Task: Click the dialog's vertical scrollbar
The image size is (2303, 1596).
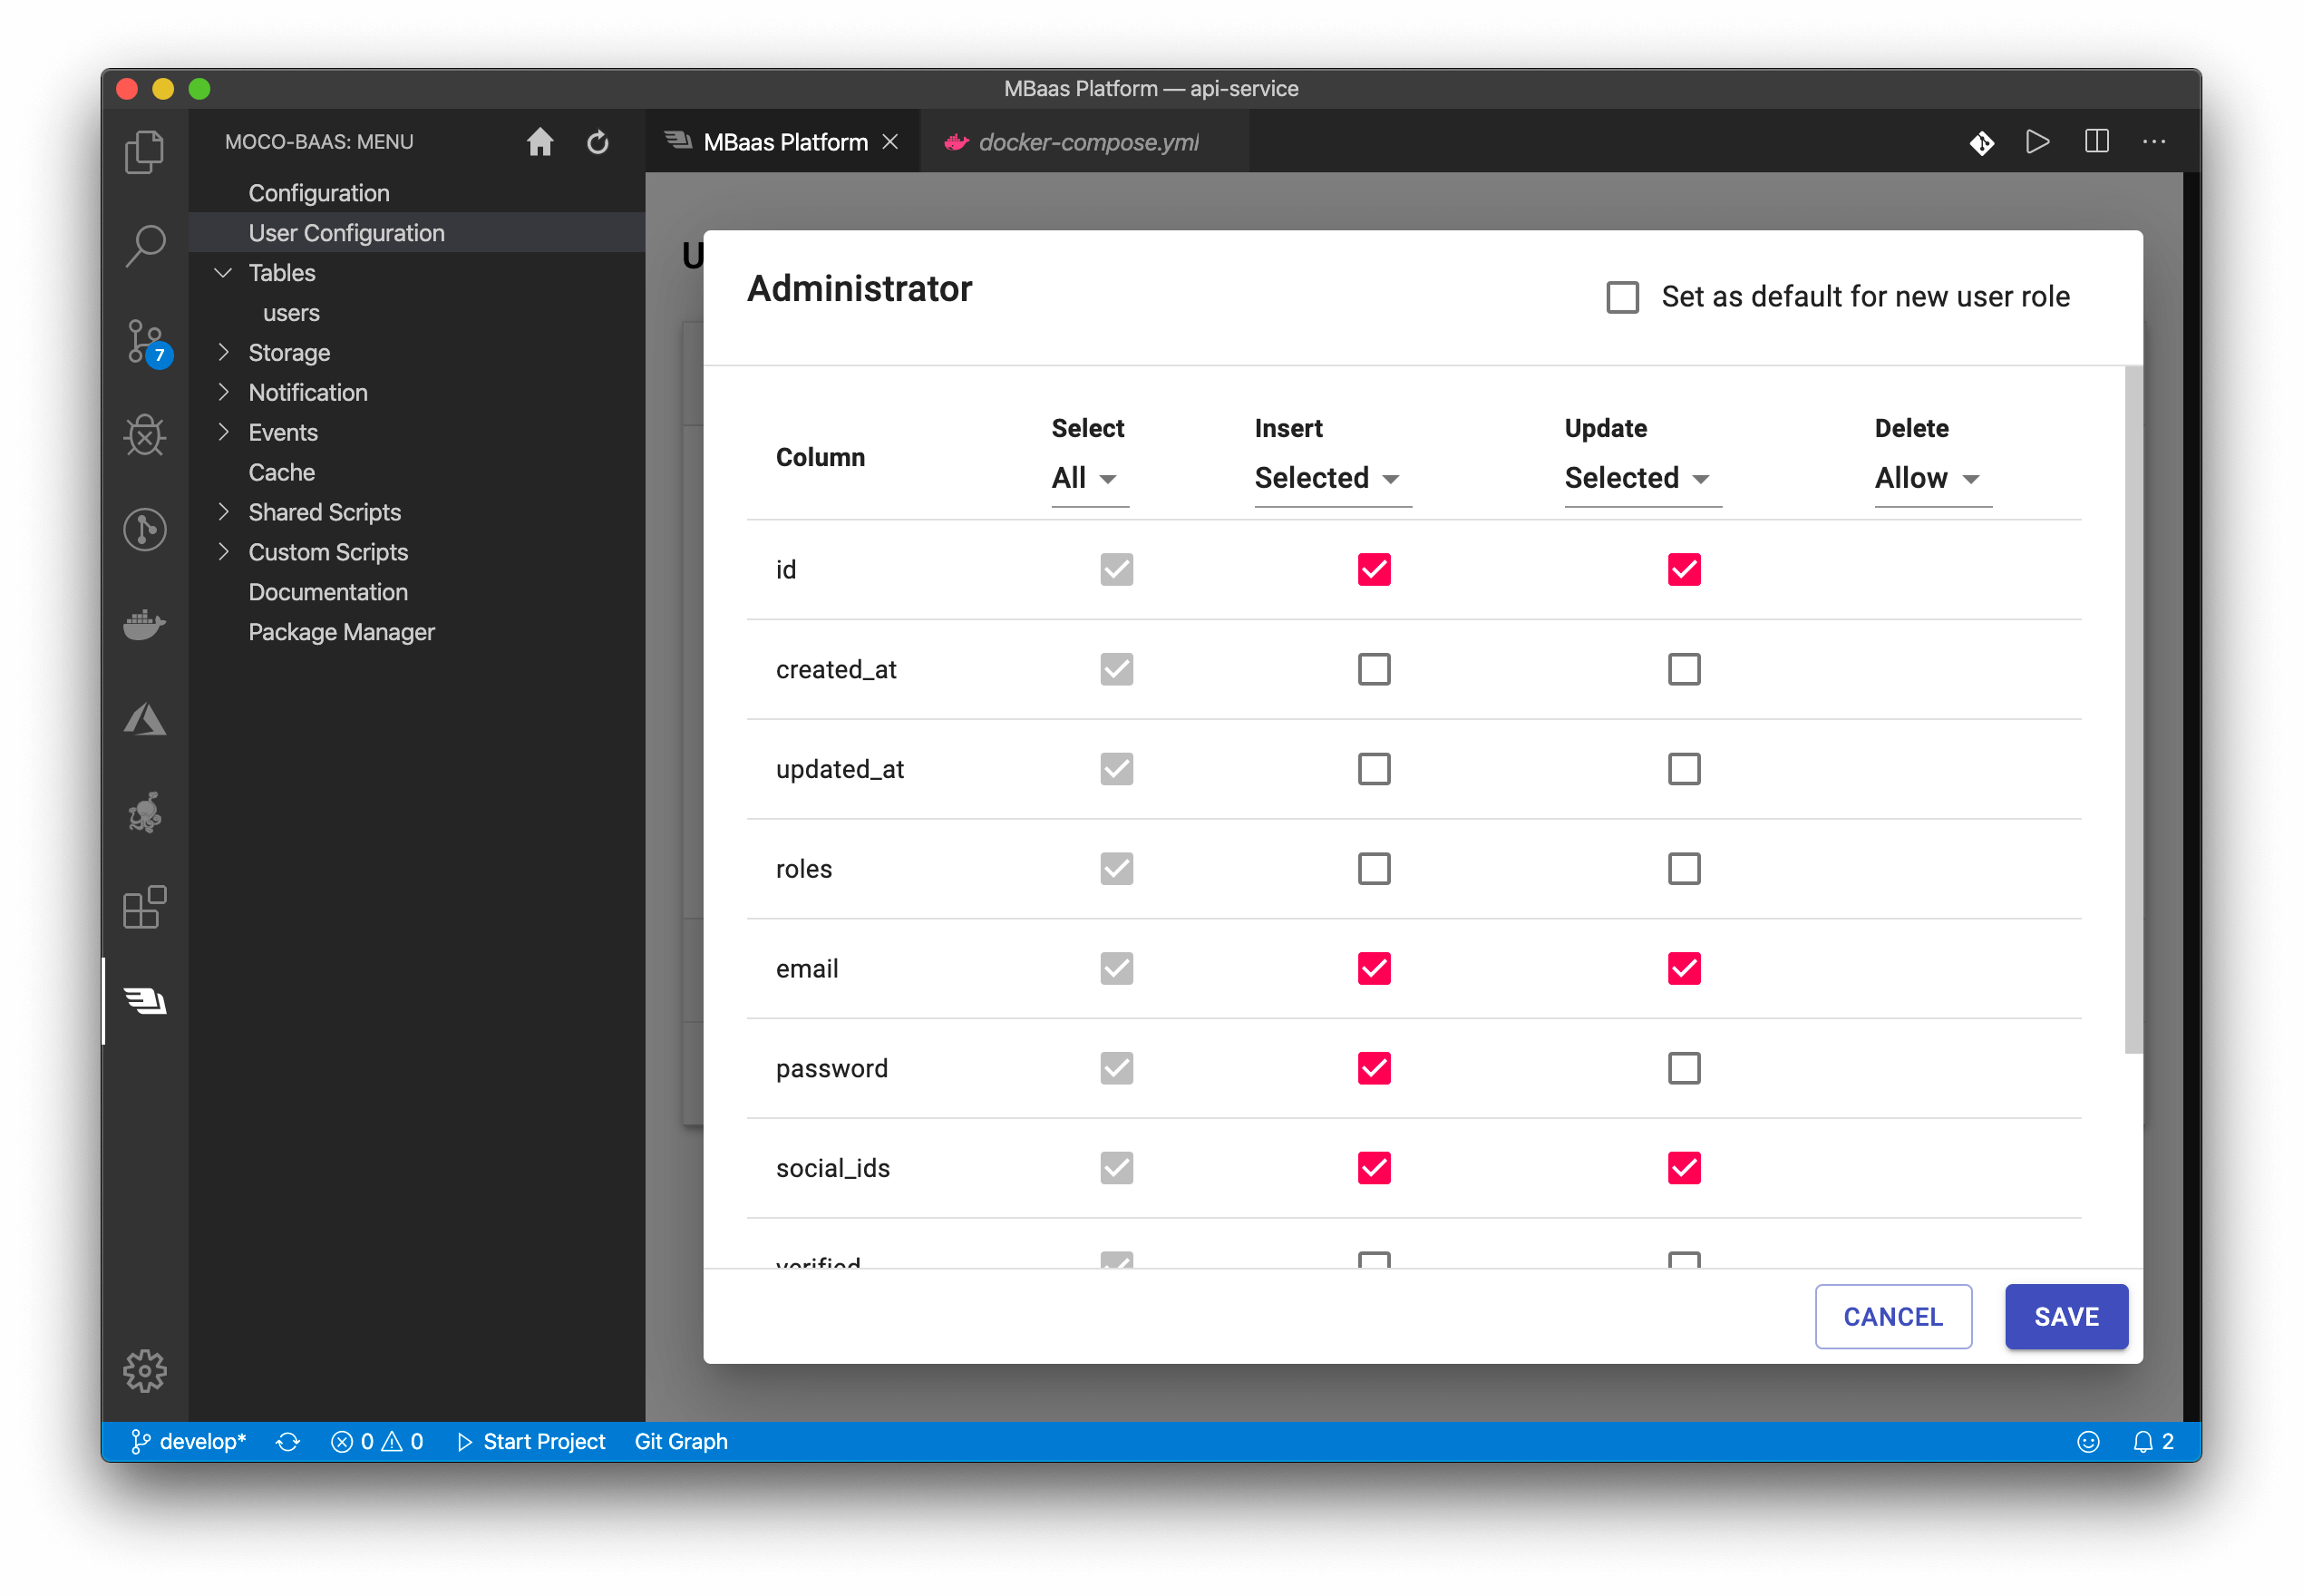Action: pos(2133,710)
